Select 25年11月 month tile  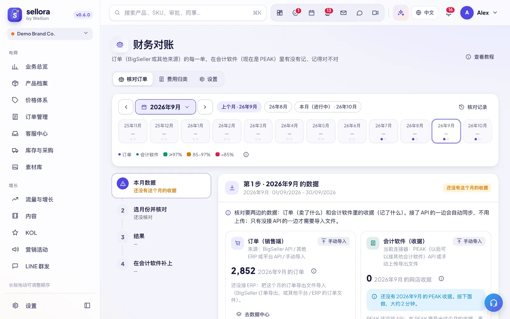133,131
